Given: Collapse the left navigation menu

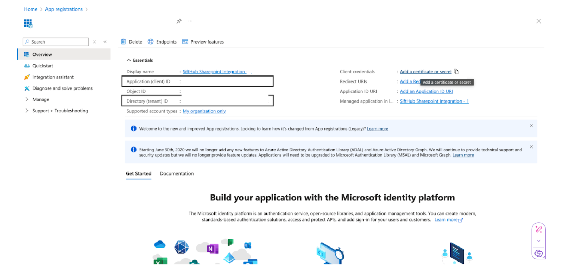Looking at the screenshot, I should [105, 42].
